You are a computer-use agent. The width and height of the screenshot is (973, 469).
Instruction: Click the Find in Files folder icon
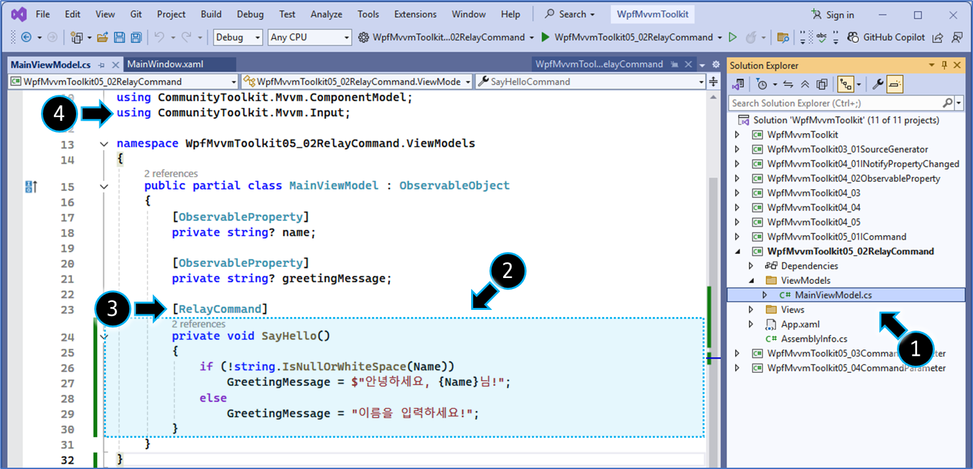point(783,38)
